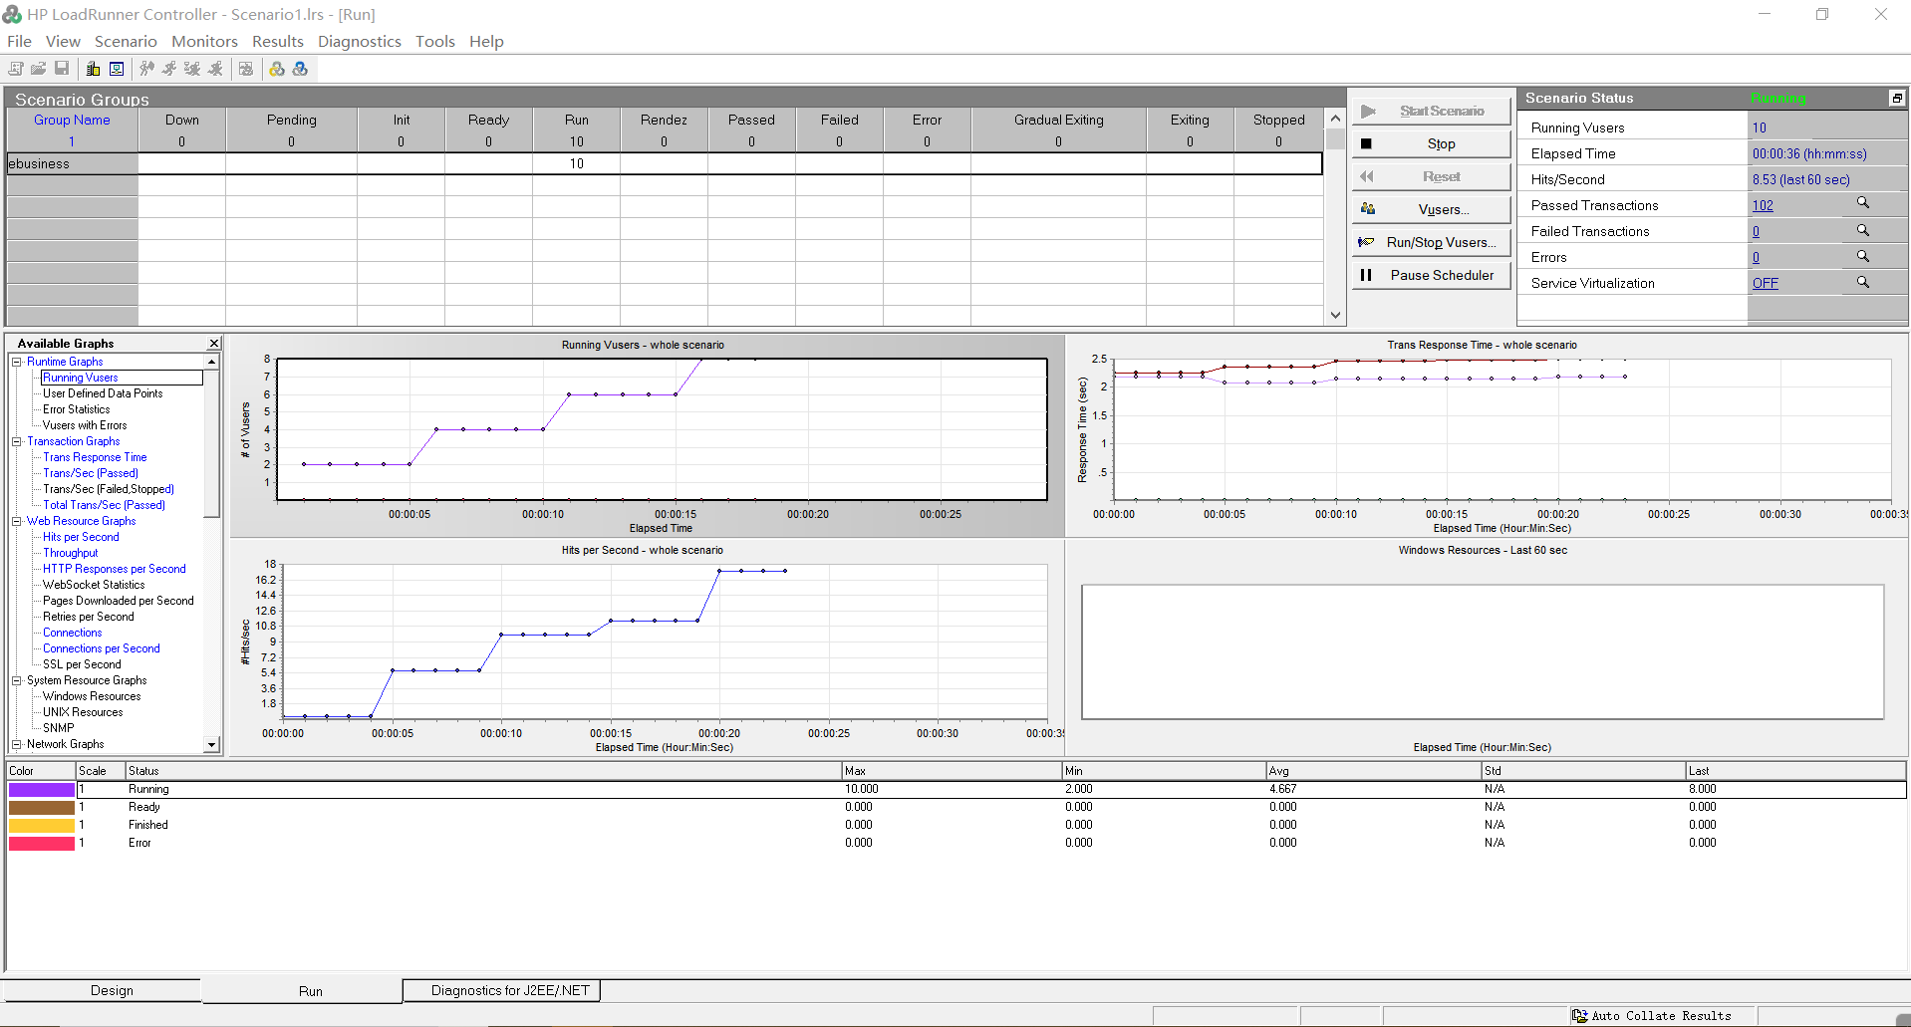Click the Analyze Results toolbar icon
This screenshot has width=1911, height=1027.
[x=246, y=69]
